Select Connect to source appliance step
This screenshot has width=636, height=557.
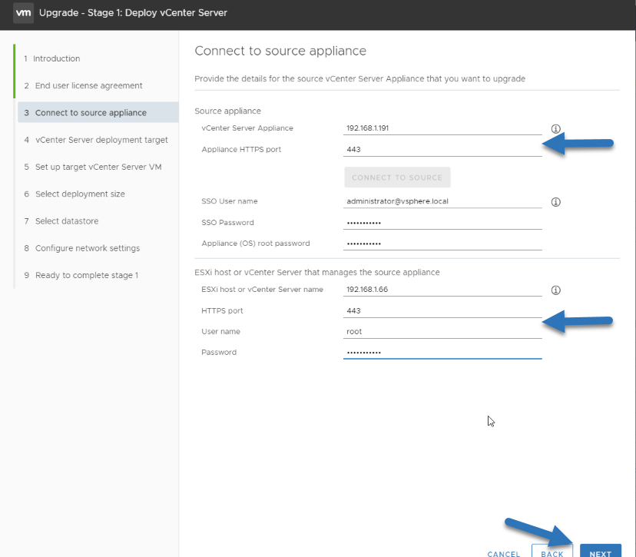pyautogui.click(x=98, y=112)
